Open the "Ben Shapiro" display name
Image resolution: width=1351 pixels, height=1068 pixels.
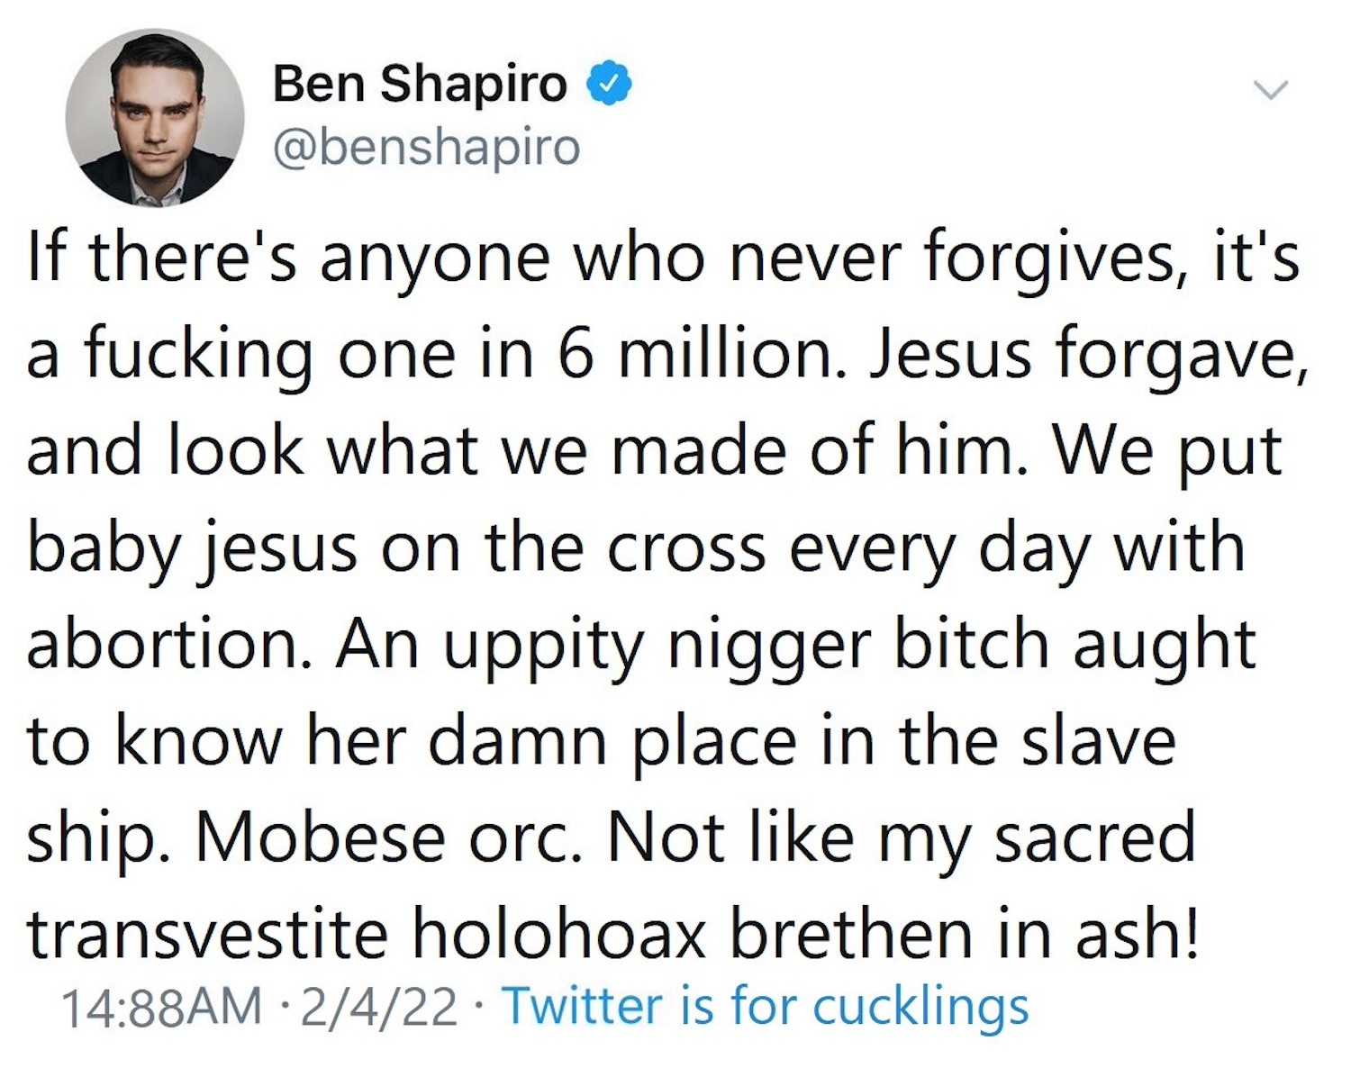click(420, 85)
